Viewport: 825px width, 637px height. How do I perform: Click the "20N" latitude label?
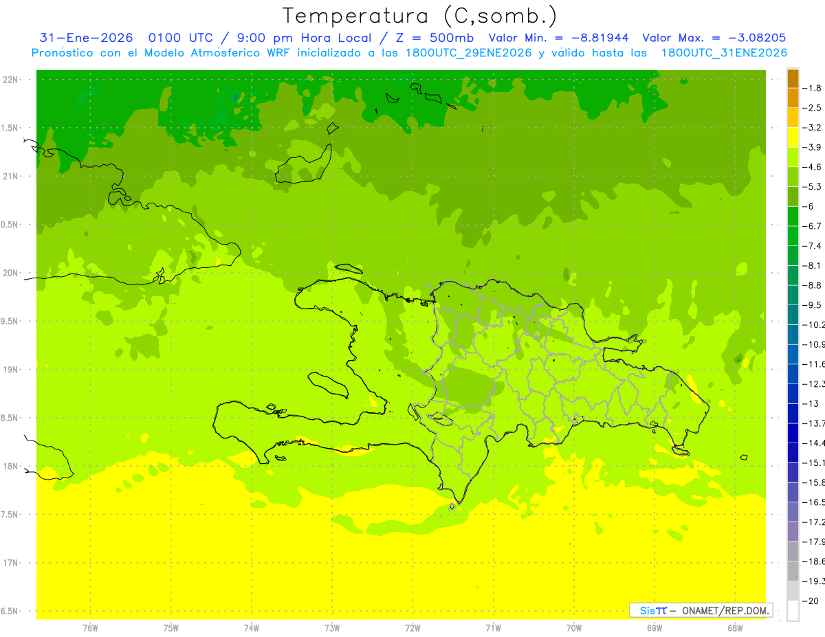11,273
